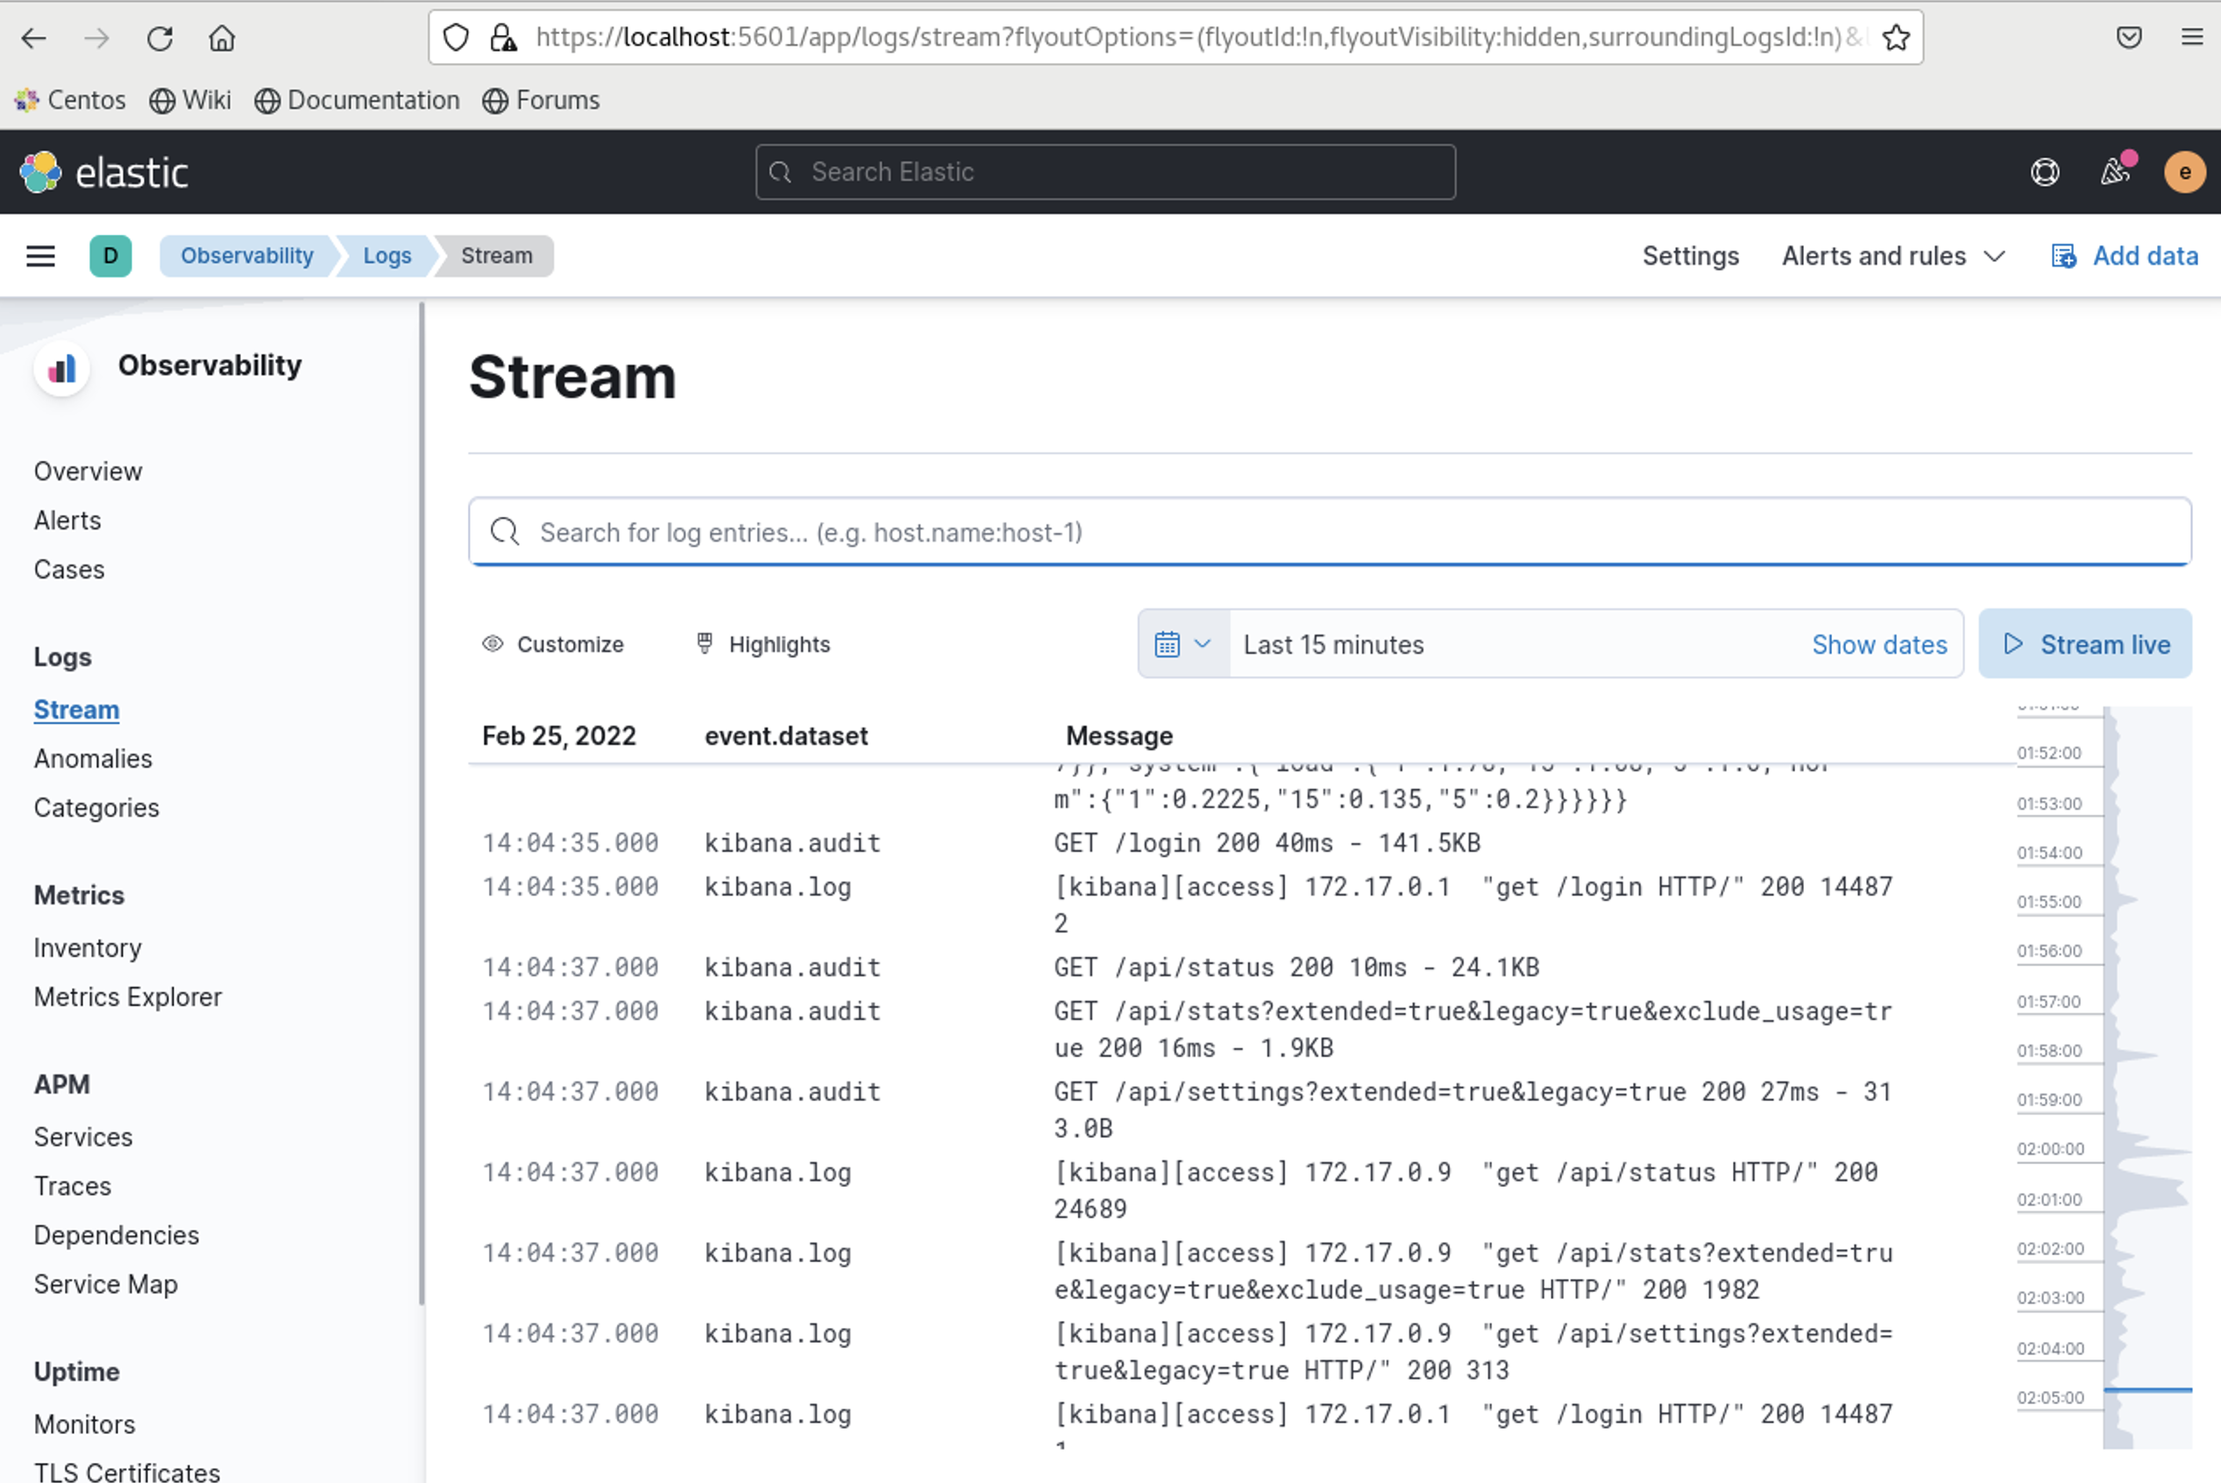This screenshot has width=2221, height=1483.
Task: Click the Elastic logo icon
Action: coord(40,172)
